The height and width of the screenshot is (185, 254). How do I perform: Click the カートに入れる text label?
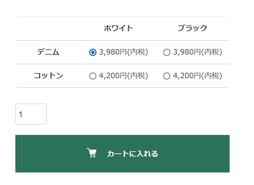pos(132,154)
